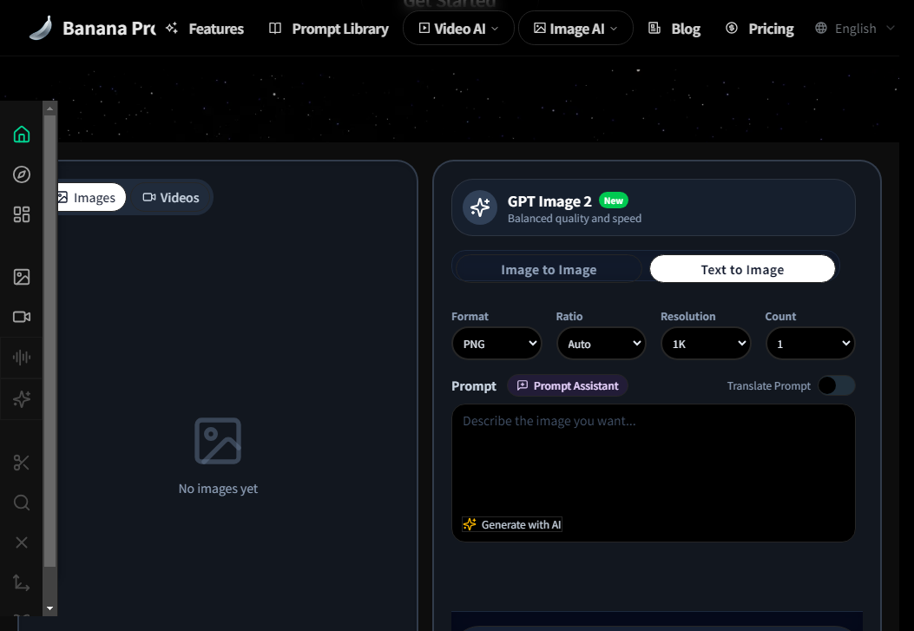
Task: Open the Format dropdown showing PNG
Action: click(x=496, y=344)
